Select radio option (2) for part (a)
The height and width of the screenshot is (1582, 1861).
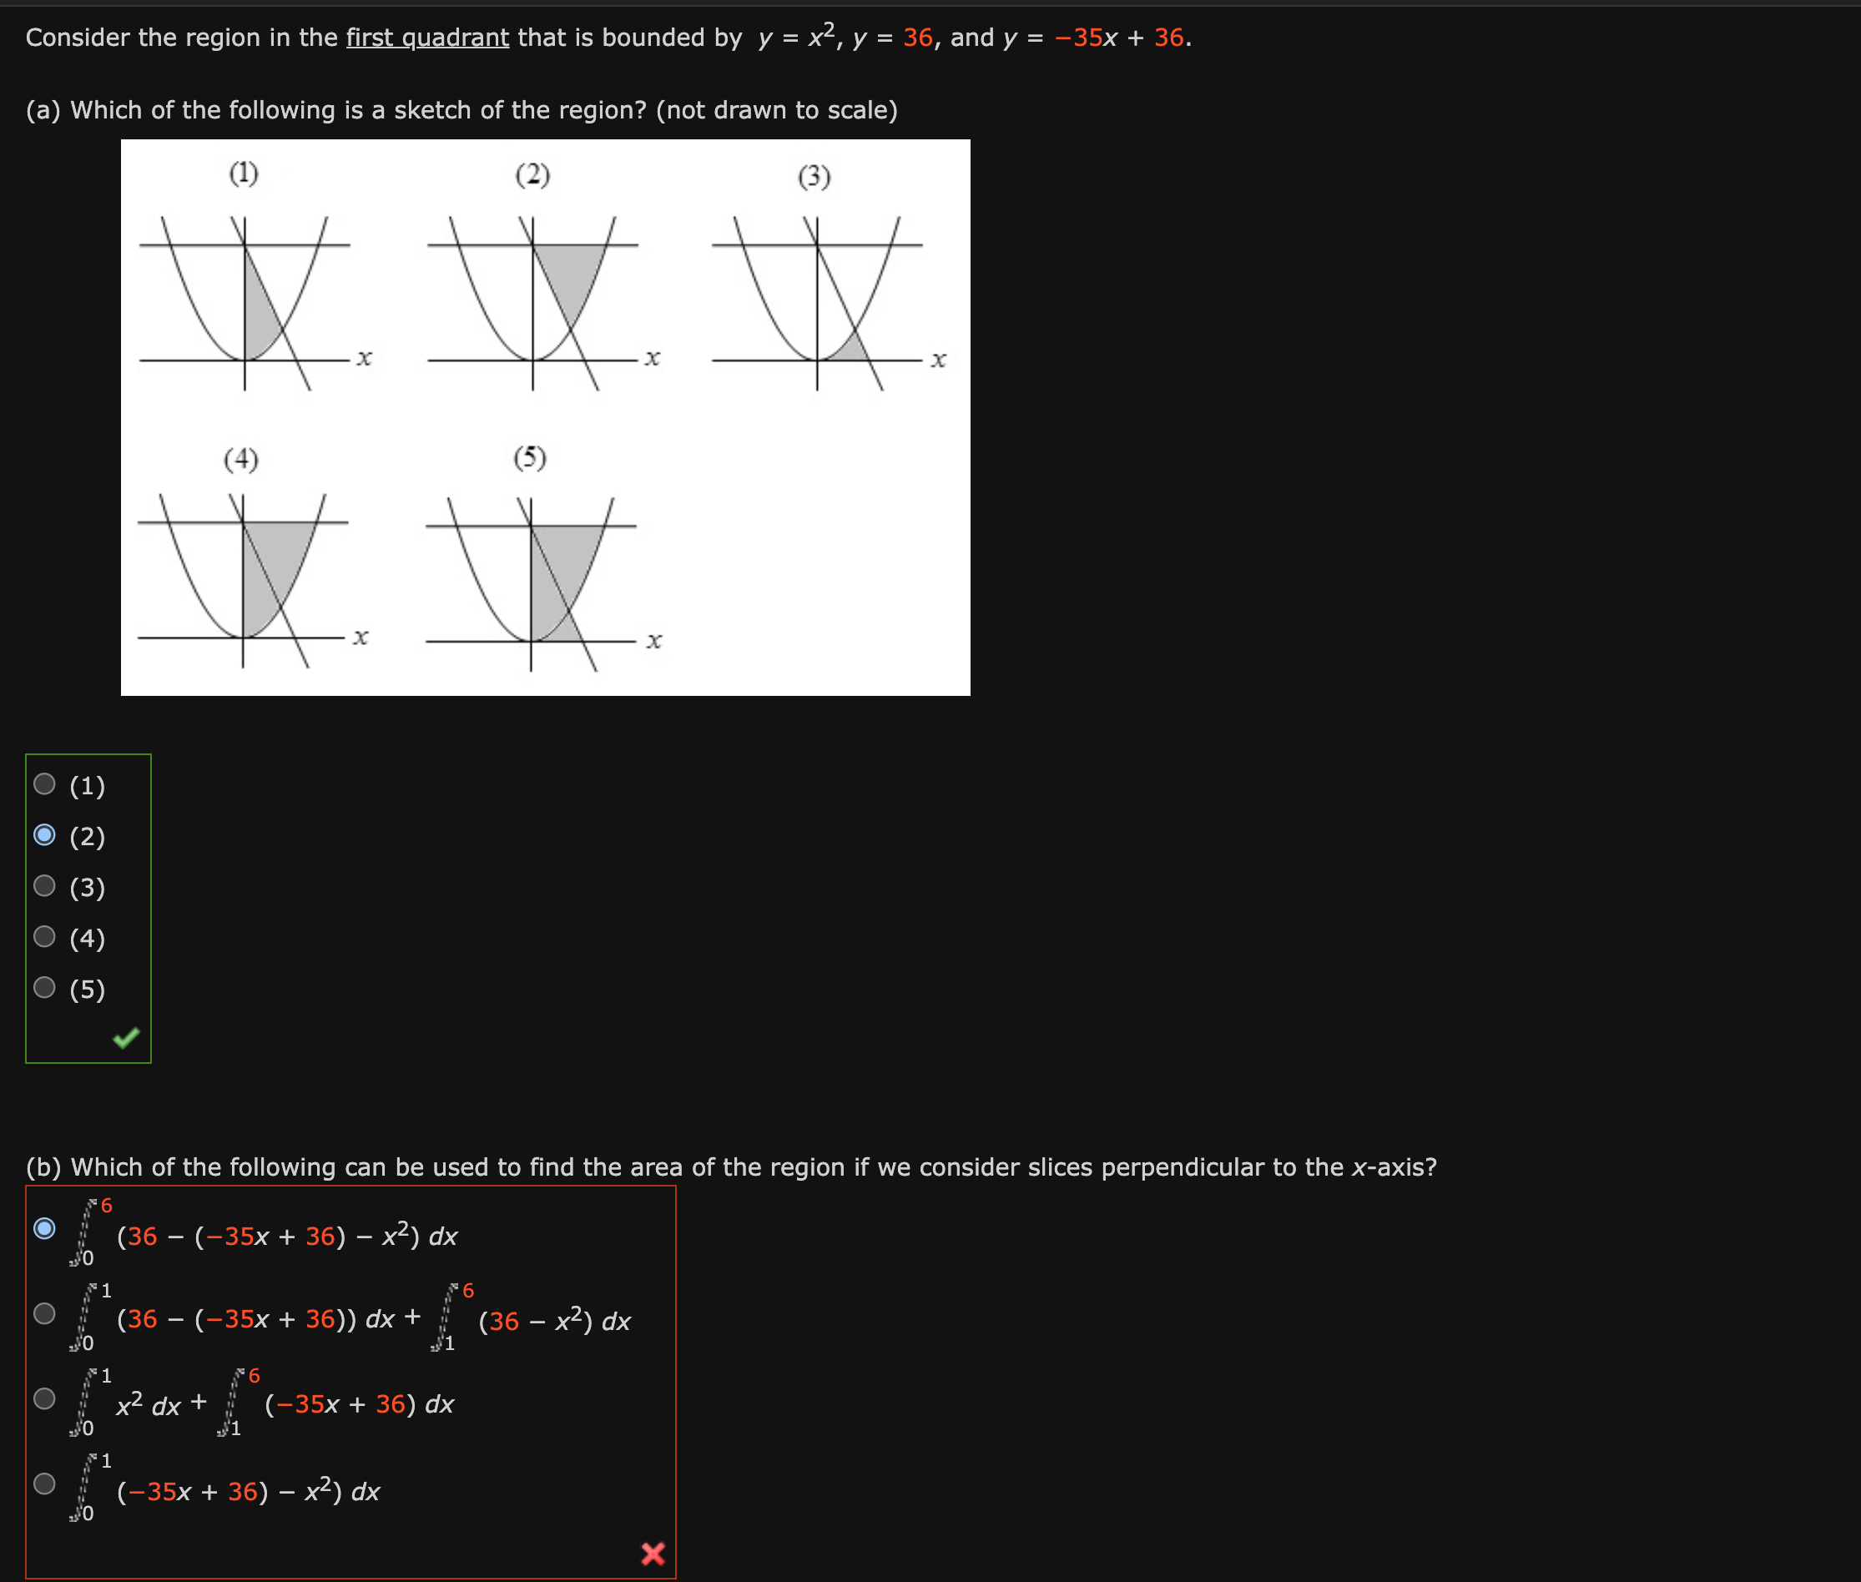(44, 835)
